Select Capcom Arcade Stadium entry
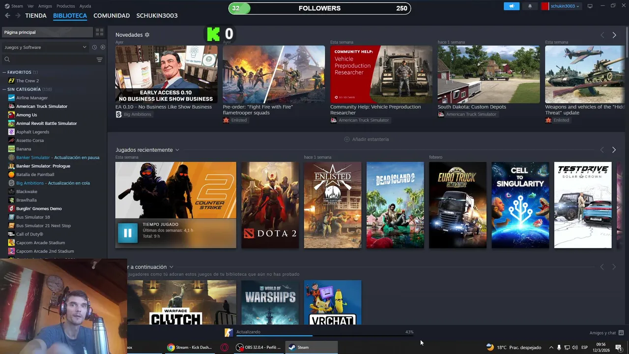Screen dimensions: 629x354 pos(40,242)
